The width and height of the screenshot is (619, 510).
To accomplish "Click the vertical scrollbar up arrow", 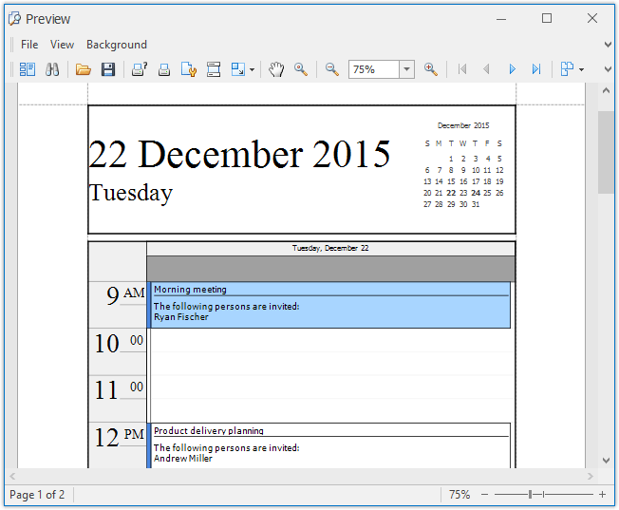I will (x=606, y=91).
